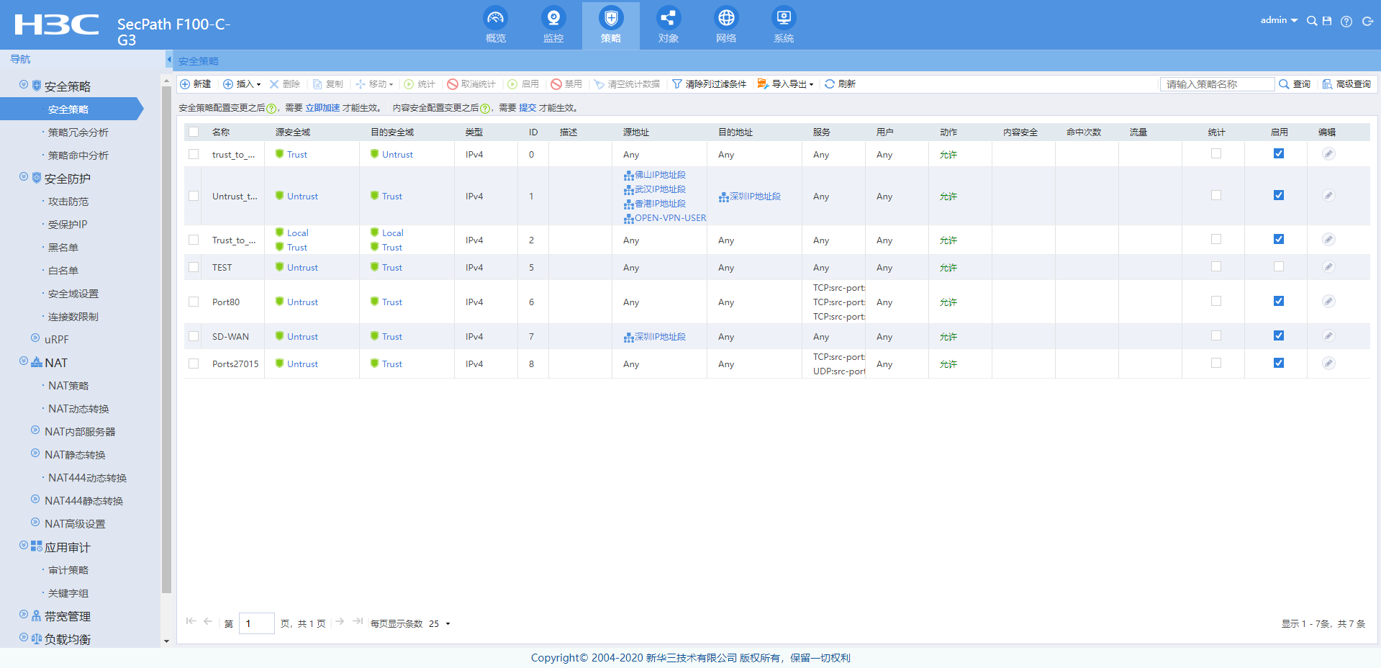Open the 系统 system icon
This screenshot has width=1381, height=668.
[784, 19]
